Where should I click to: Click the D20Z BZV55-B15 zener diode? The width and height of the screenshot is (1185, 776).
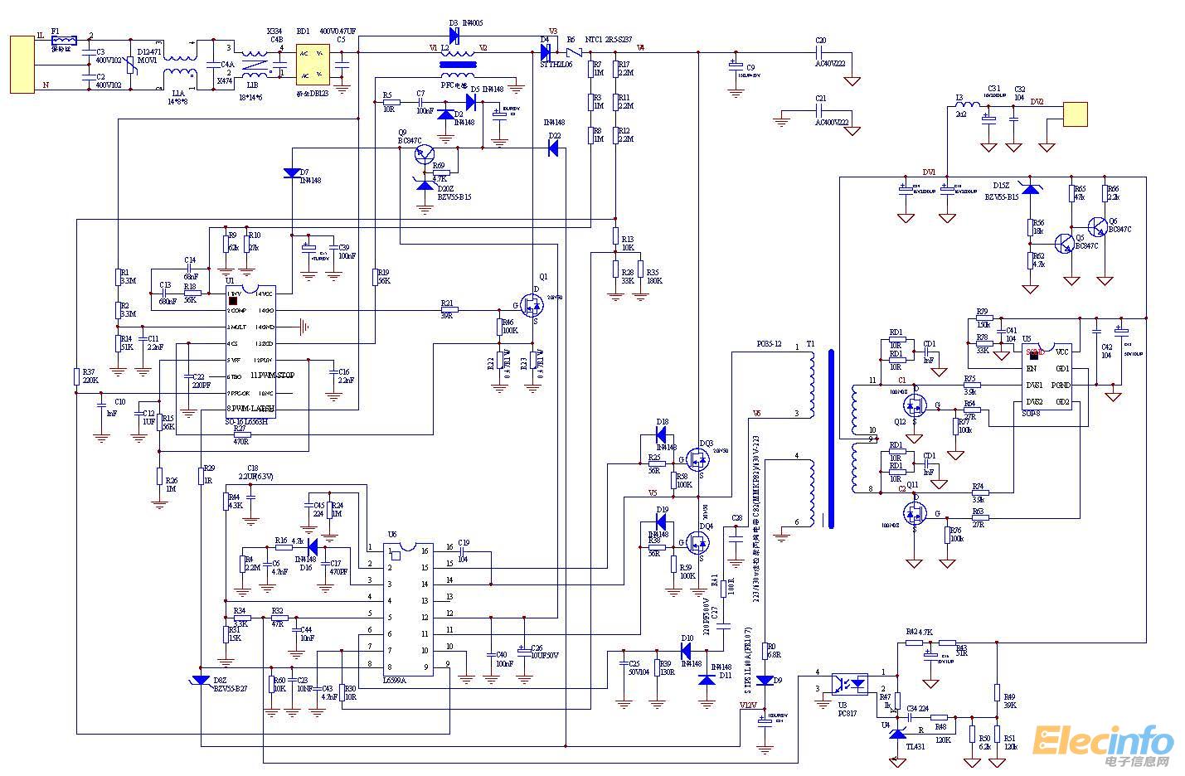(x=425, y=183)
